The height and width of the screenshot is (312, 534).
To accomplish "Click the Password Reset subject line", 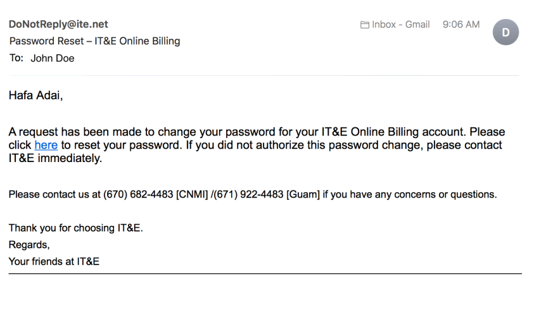I will (94, 41).
